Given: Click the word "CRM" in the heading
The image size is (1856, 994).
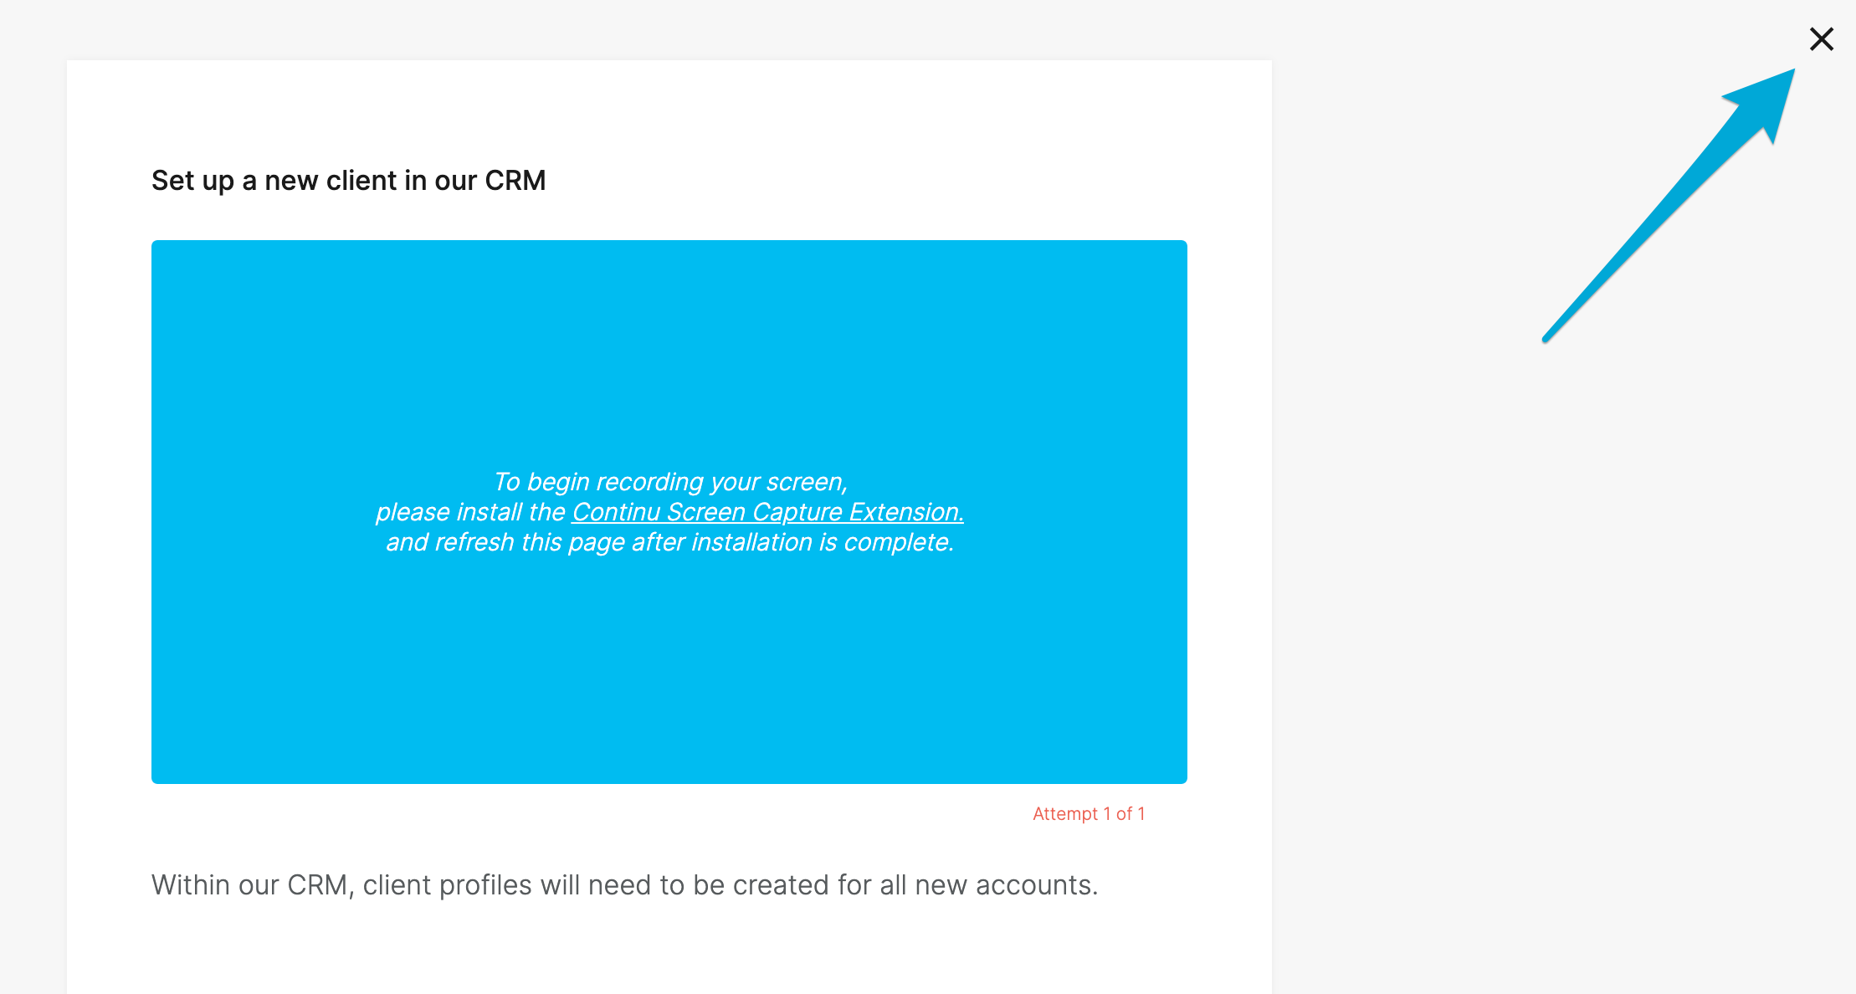Looking at the screenshot, I should 515,181.
